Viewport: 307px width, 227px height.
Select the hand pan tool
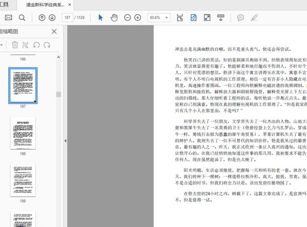[114, 18]
